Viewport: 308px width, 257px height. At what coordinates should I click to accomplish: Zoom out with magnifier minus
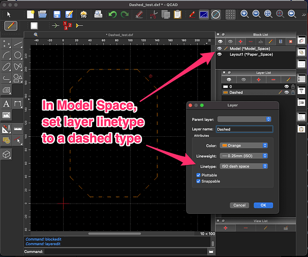coord(257,14)
